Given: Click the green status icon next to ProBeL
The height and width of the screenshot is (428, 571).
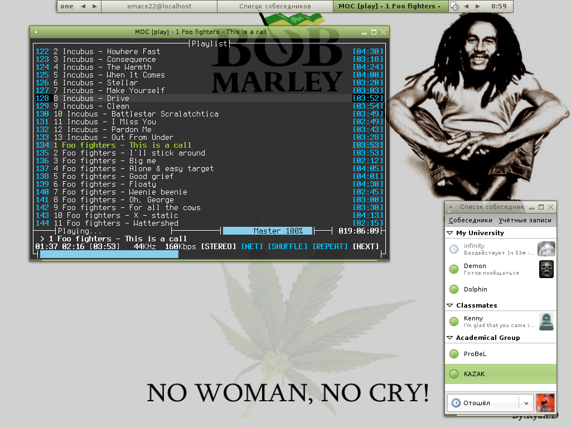Looking at the screenshot, I should coord(454,354).
